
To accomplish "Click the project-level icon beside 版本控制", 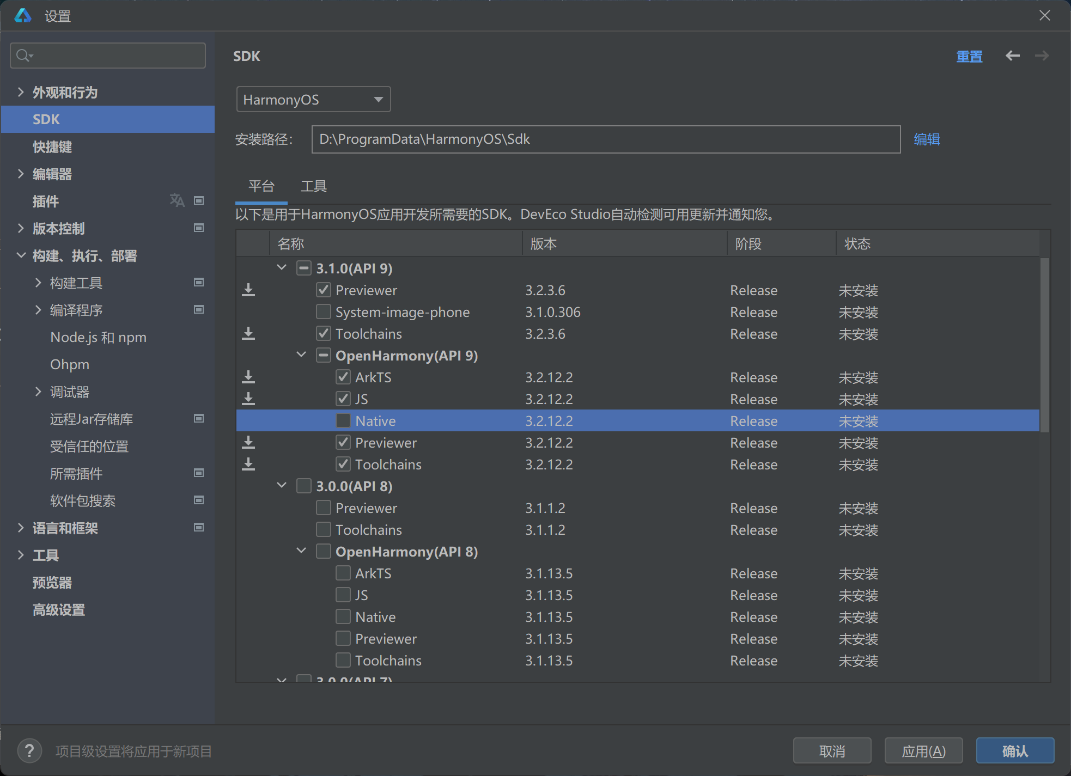I will (x=199, y=228).
